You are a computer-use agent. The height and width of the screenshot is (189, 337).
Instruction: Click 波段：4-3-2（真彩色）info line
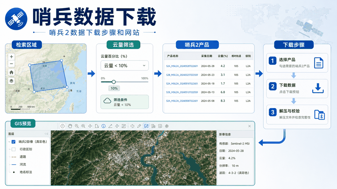tap(234, 173)
